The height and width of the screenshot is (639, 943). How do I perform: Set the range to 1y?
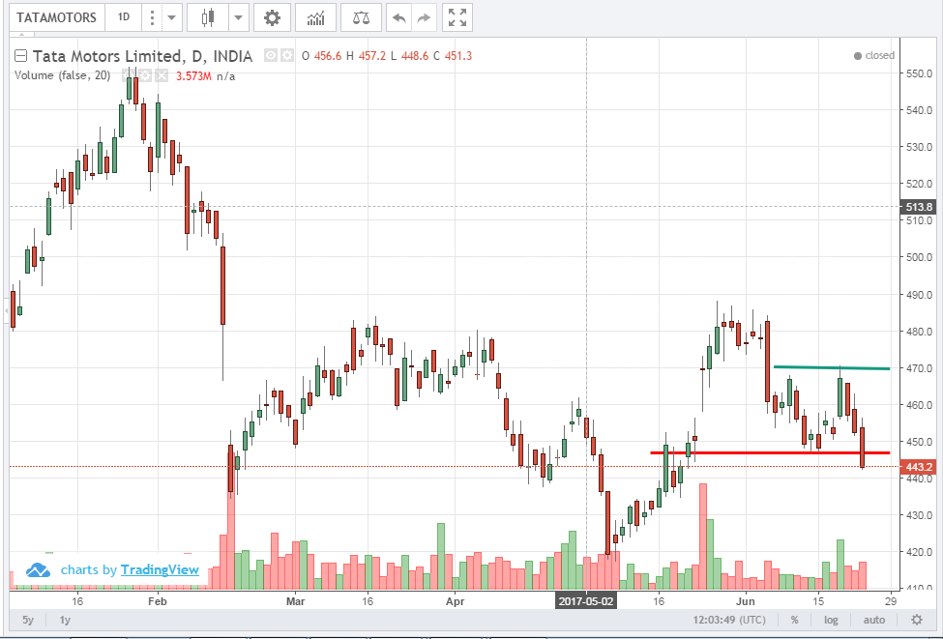pos(65,620)
